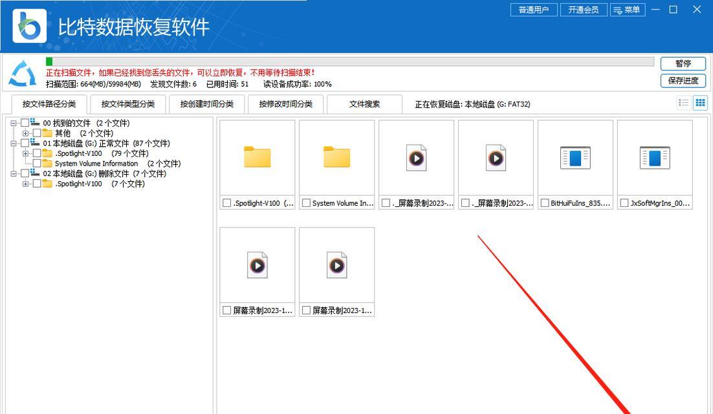Select the BitHuiFuIns_835 installer icon
The image size is (713, 414).
575,158
